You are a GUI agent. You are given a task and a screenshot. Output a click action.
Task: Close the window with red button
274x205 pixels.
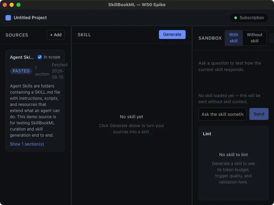click(x=5, y=5)
